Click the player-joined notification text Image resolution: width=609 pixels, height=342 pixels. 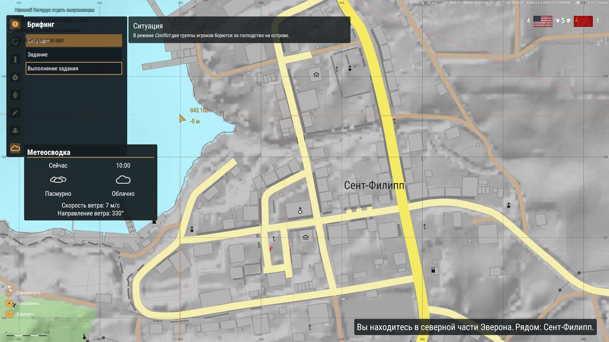pyautogui.click(x=556, y=42)
